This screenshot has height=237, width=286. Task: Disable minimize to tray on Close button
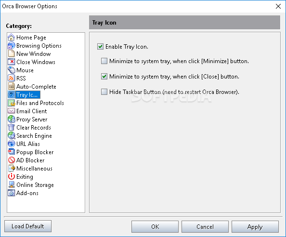tap(104, 76)
